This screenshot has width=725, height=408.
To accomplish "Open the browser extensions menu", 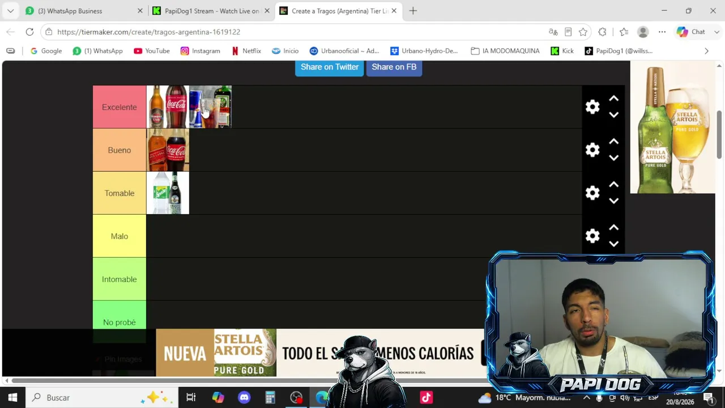I will tap(602, 32).
